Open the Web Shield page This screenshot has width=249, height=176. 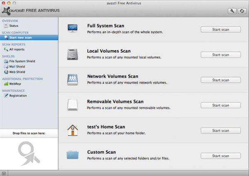pos(17,72)
